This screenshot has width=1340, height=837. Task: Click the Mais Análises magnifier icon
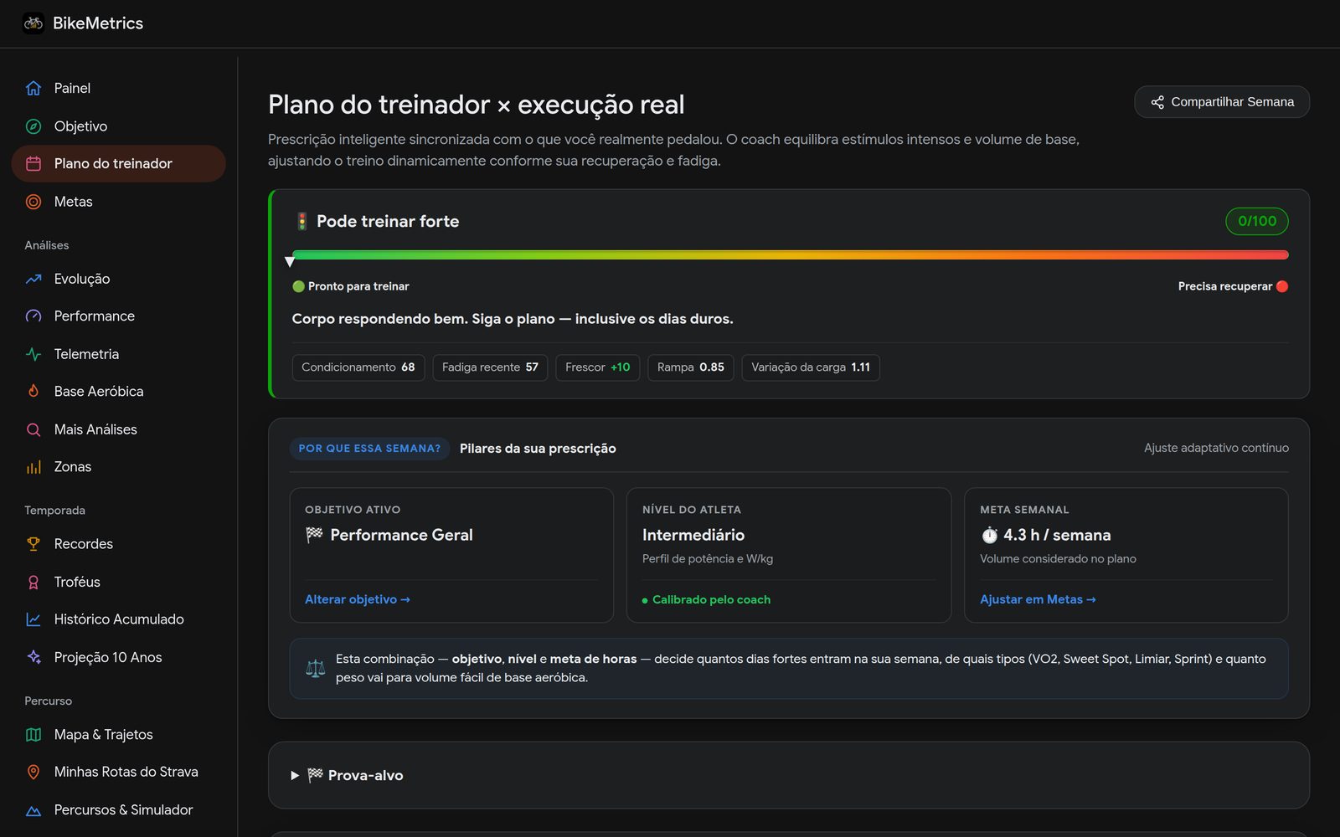33,429
